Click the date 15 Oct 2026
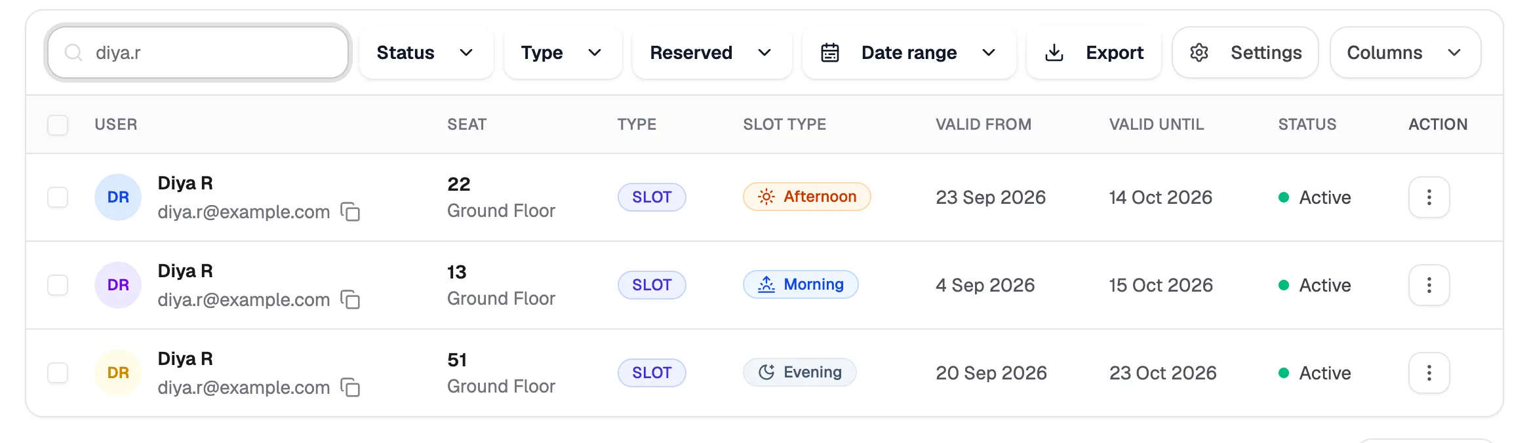 pos(1161,285)
